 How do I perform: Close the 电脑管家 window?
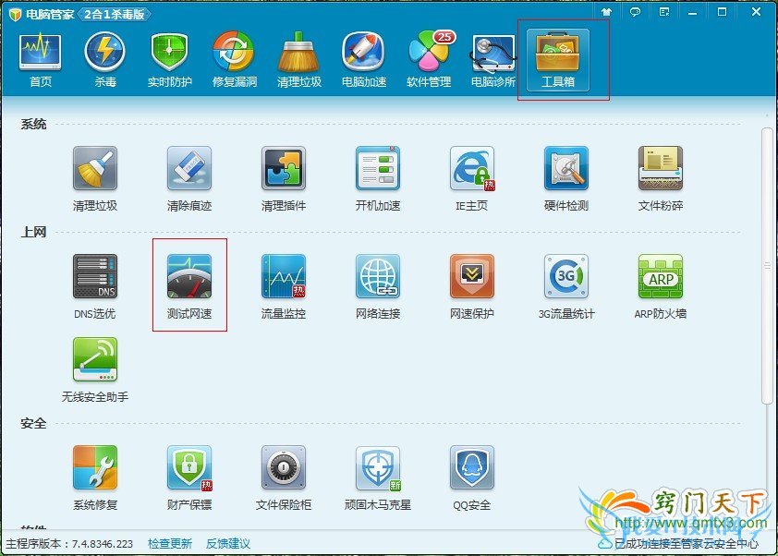[x=756, y=11]
